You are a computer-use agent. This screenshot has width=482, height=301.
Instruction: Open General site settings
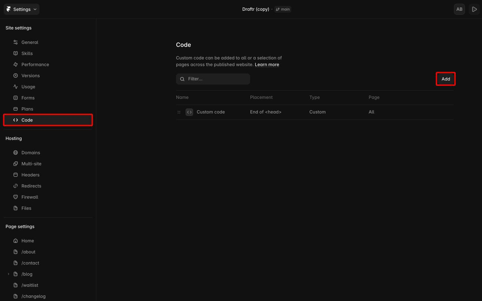(48, 42)
